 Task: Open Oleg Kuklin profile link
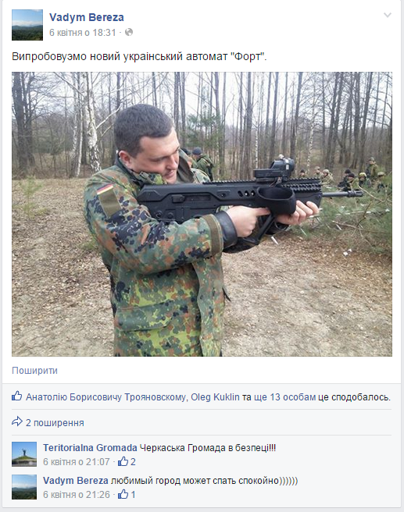click(215, 397)
